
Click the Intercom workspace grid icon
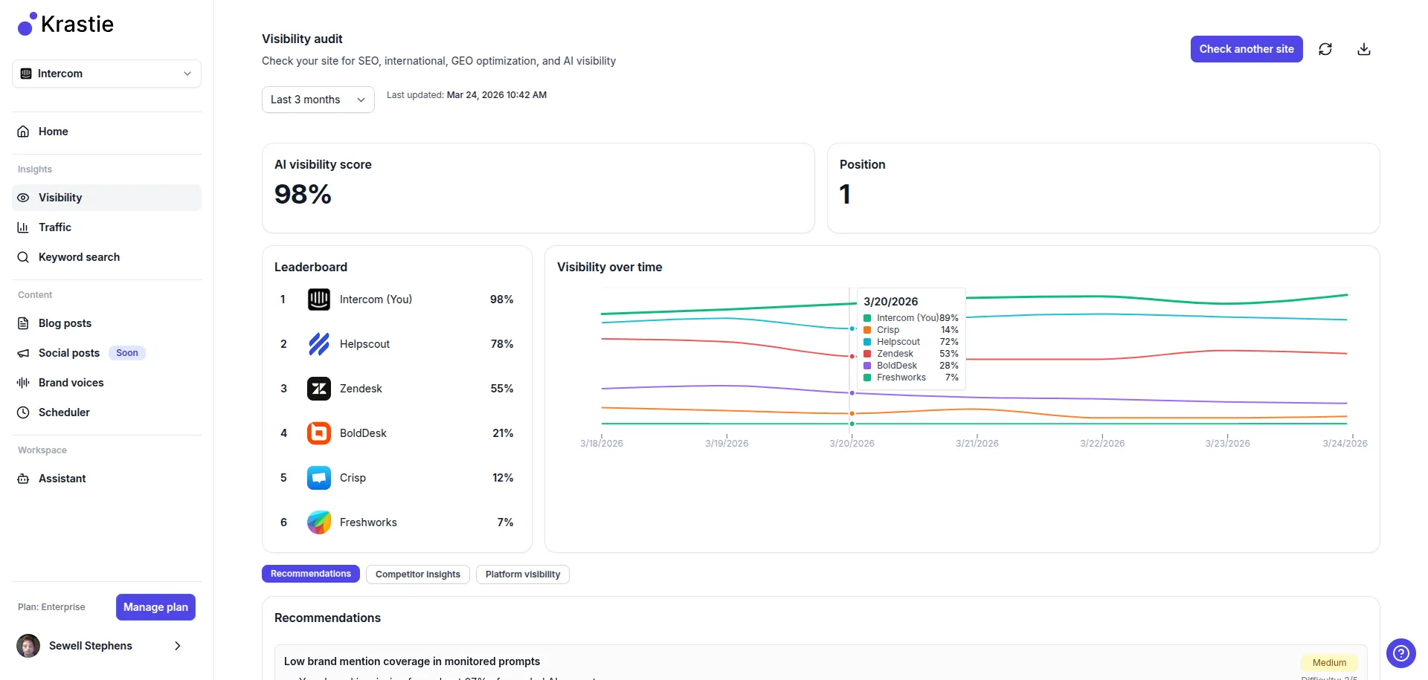26,74
